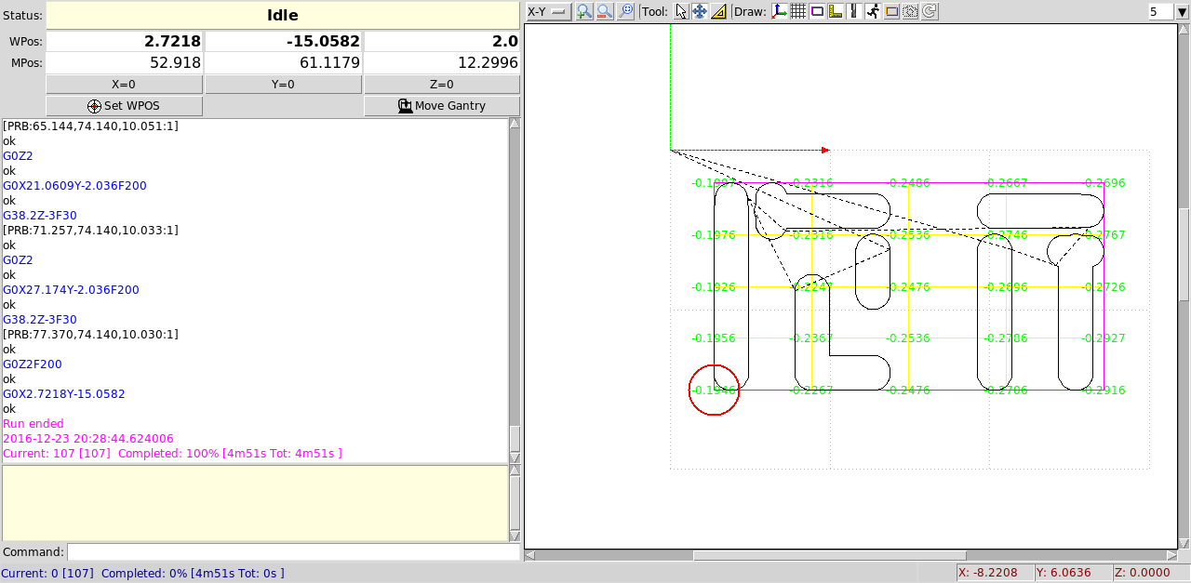Viewport: 1191px width, 583px height.
Task: Toggle grid display in canvas
Action: (798, 11)
